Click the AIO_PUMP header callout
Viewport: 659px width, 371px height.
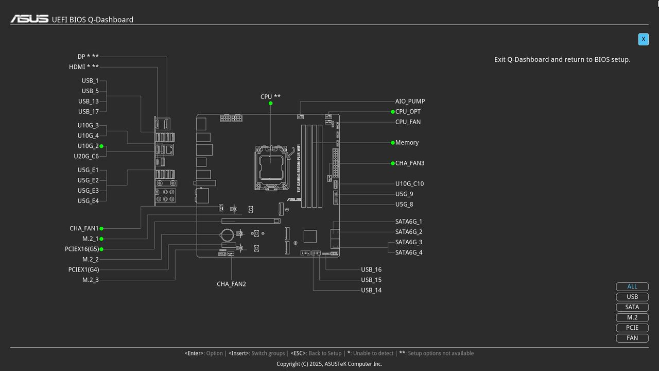click(x=410, y=101)
